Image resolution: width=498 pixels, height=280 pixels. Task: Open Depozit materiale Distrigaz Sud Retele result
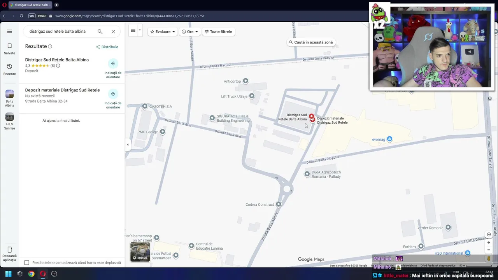pyautogui.click(x=62, y=90)
